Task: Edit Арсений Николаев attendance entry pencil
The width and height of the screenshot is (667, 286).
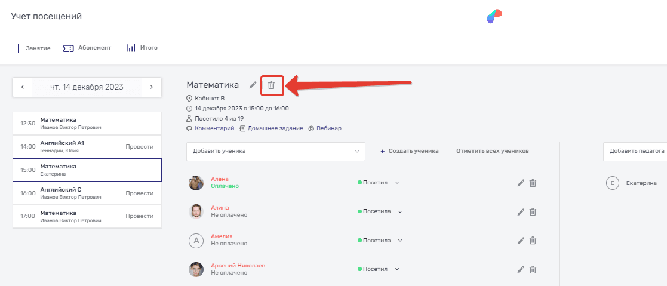Action: [x=521, y=270]
